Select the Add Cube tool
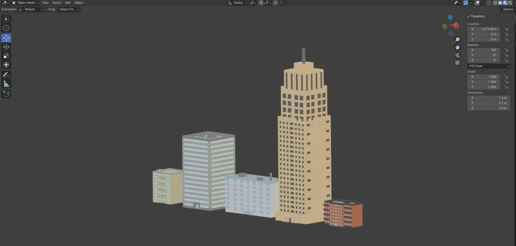 6,94
